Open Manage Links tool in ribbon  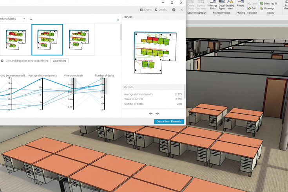[213, 5]
